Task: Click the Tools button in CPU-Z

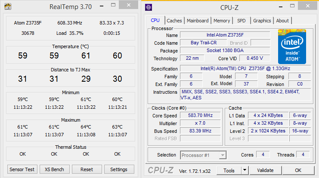Action: (x=229, y=171)
